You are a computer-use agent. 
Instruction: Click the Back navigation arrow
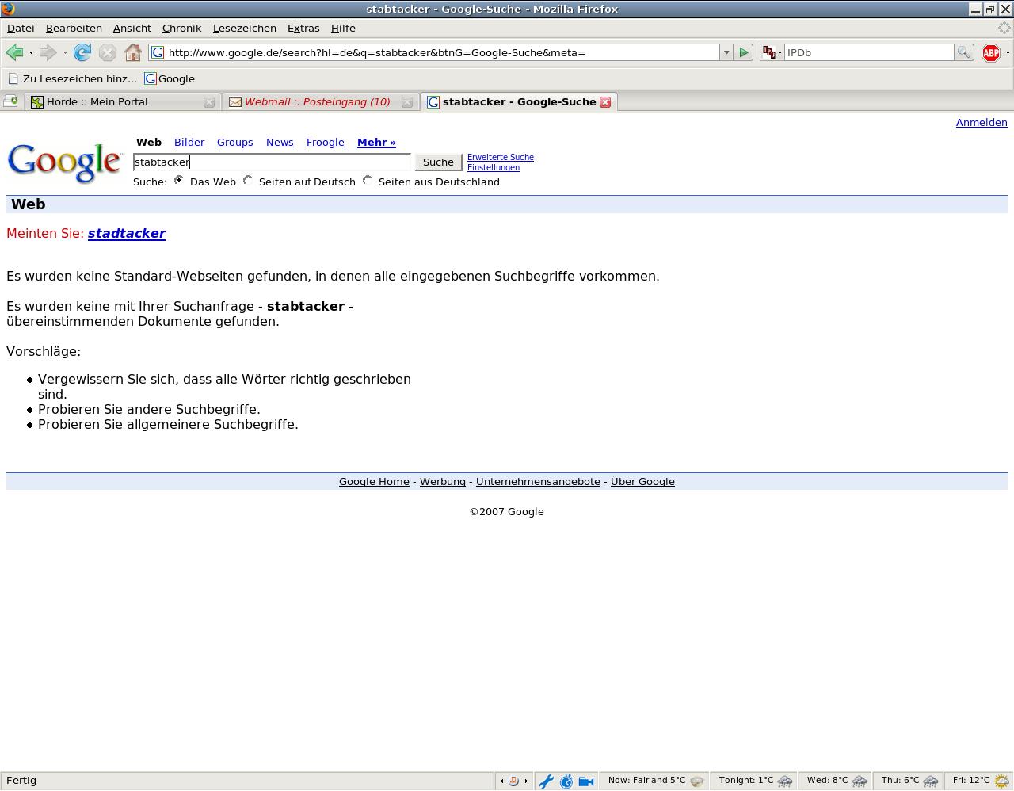pos(14,53)
